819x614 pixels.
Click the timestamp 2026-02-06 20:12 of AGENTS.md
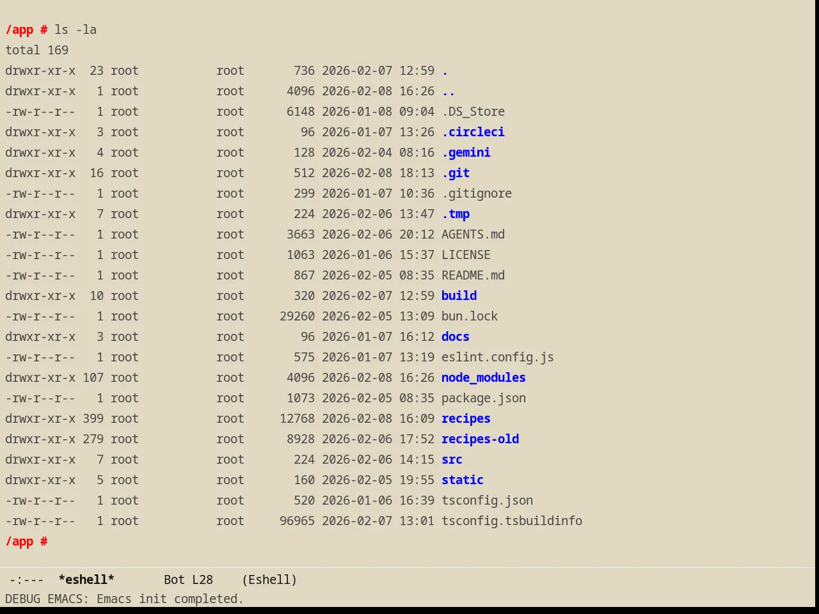coord(378,234)
